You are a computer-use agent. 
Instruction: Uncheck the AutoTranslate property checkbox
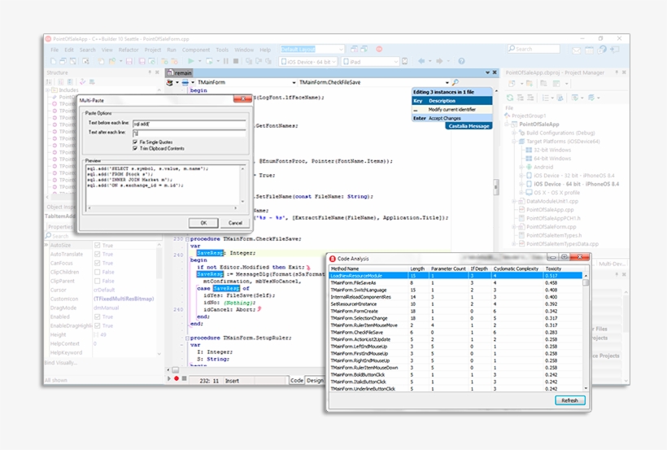98,254
